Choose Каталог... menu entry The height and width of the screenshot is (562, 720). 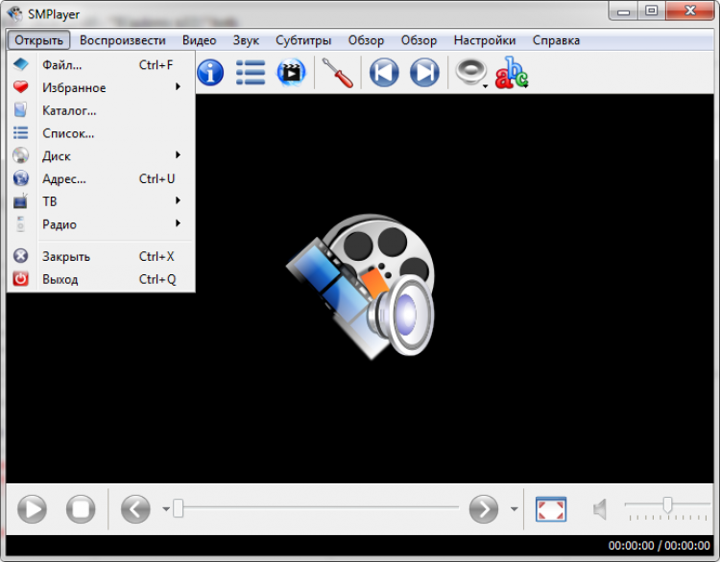[102, 110]
